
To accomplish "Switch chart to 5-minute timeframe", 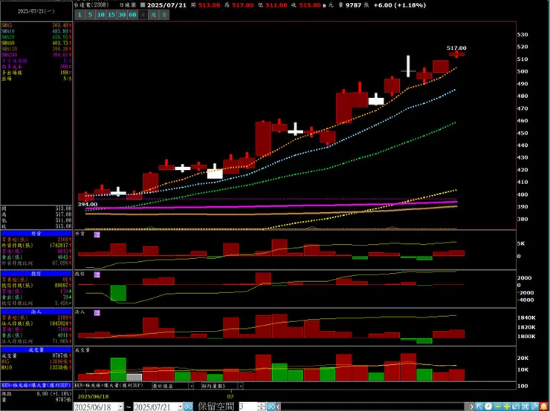I will (x=90, y=15).
